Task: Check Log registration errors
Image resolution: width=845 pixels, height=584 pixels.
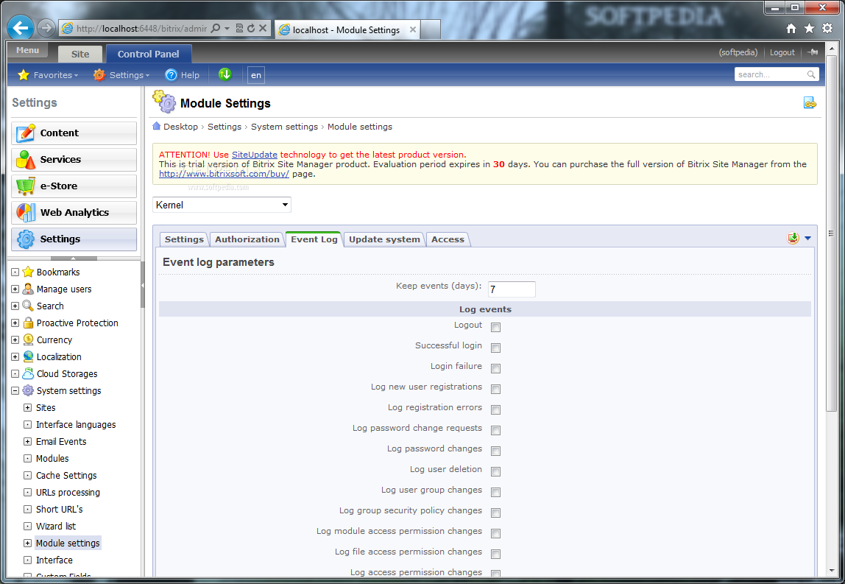Action: (496, 409)
